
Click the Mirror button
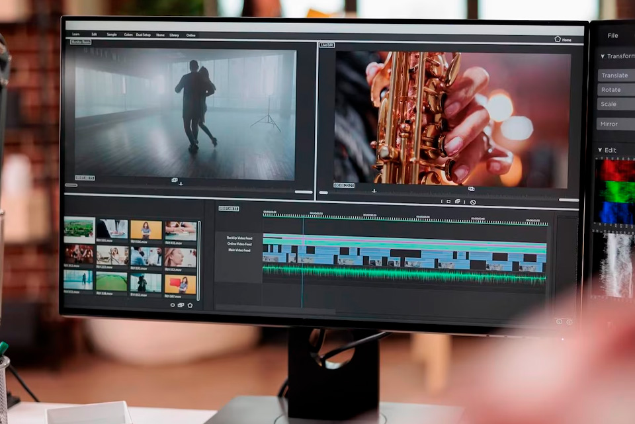click(x=616, y=124)
